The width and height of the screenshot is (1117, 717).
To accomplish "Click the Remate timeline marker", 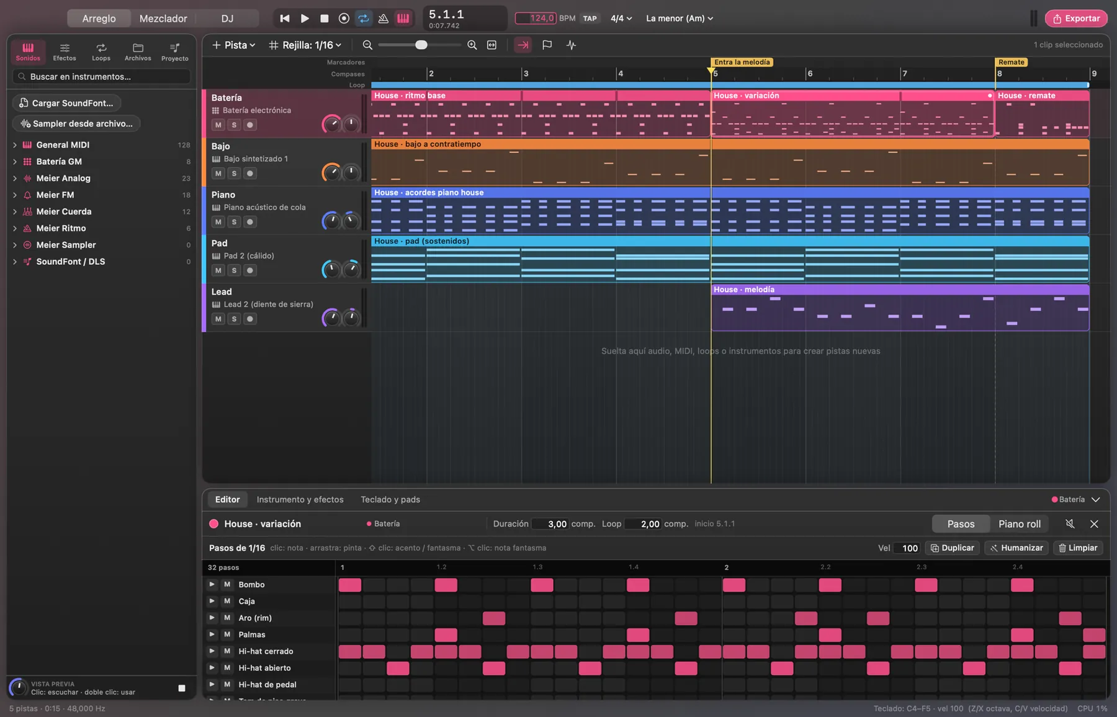I will tap(1012, 62).
